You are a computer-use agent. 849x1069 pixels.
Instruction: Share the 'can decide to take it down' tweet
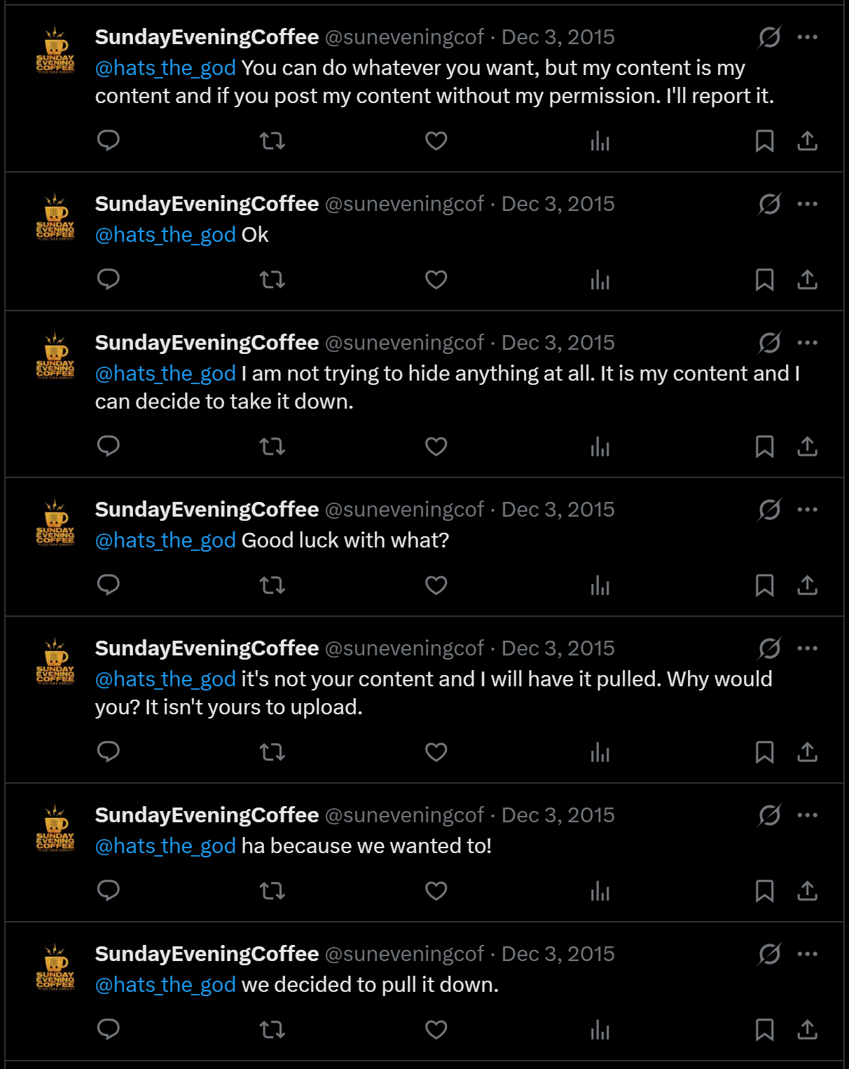pyautogui.click(x=807, y=447)
